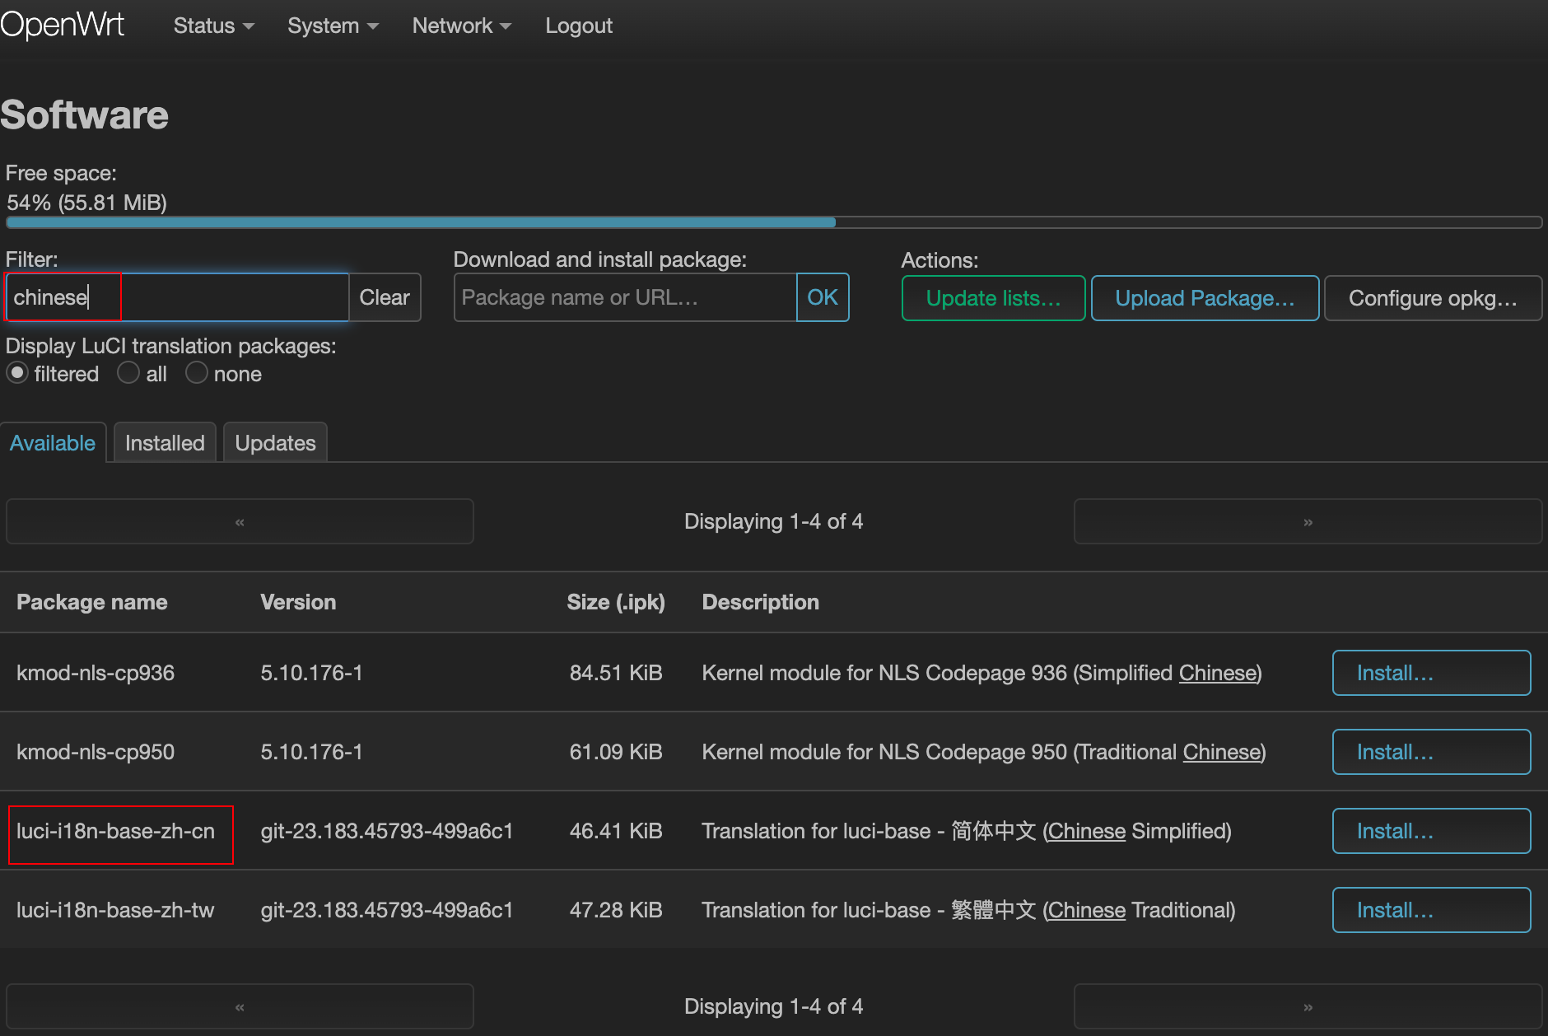
Task: Click into the Filter text field
Action: pyautogui.click(x=177, y=297)
